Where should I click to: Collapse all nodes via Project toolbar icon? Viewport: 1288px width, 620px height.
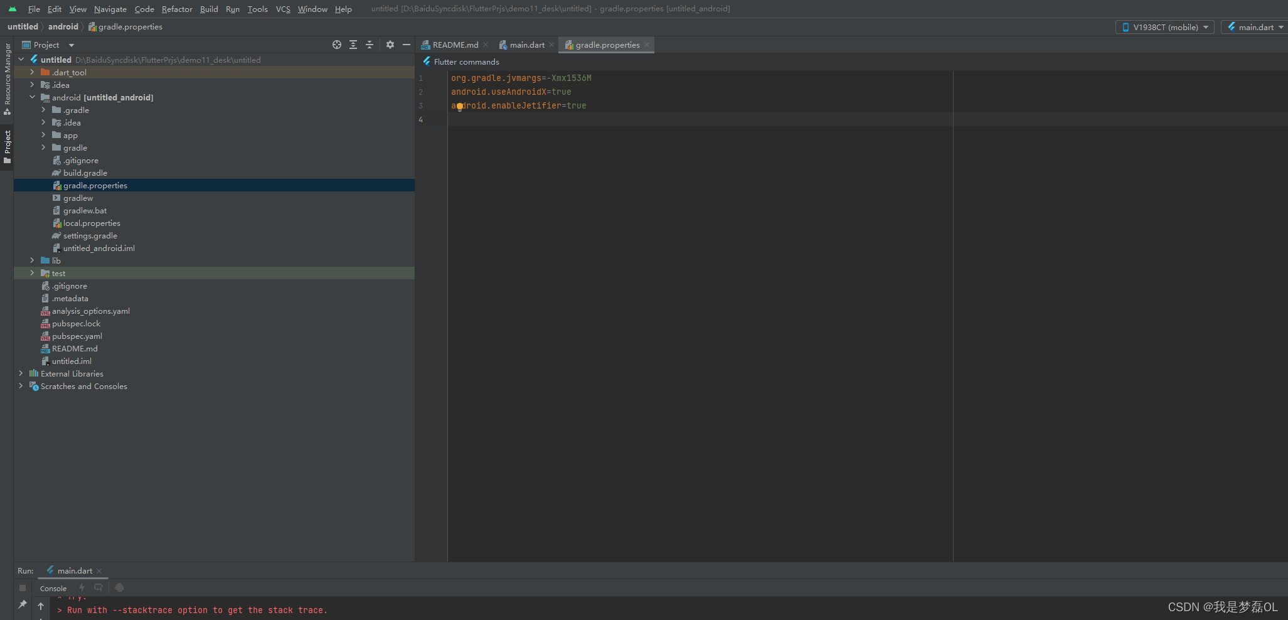click(370, 45)
